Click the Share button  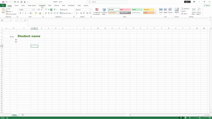(x=207, y=6)
